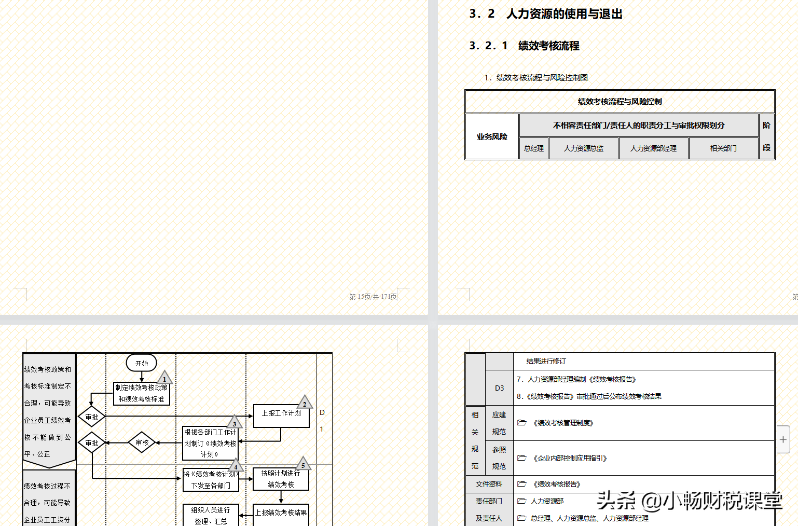Select triangle marker 3 on the 绩效考核计划 box
The height and width of the screenshot is (526, 798).
tap(235, 423)
